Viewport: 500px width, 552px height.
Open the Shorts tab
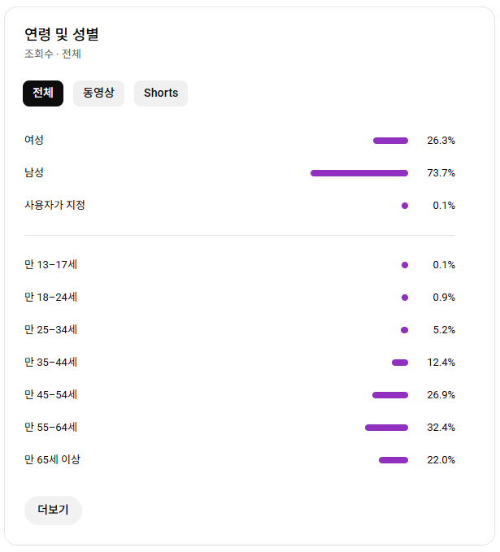(x=161, y=93)
